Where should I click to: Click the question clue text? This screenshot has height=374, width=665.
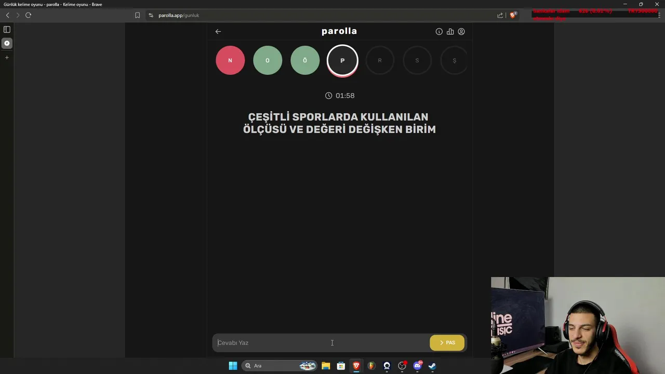click(x=339, y=123)
